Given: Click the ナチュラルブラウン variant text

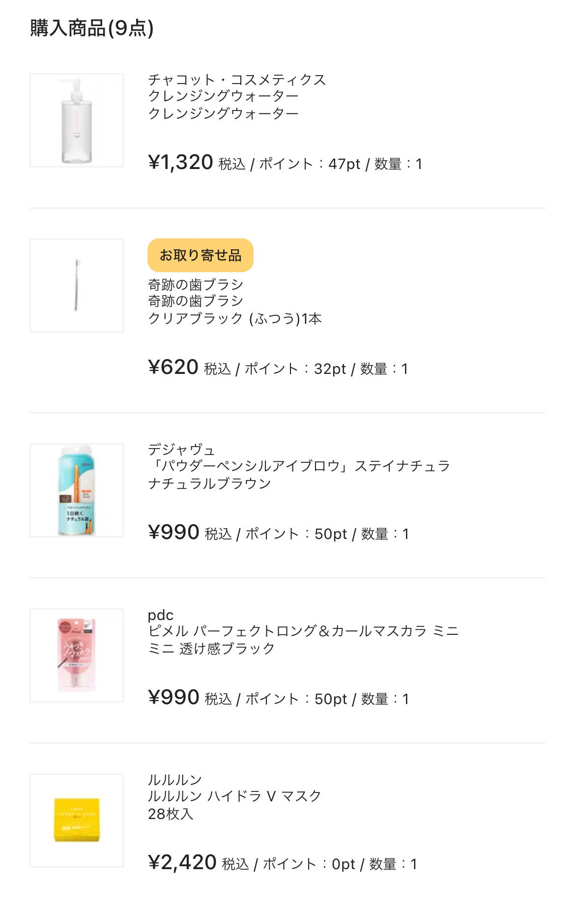Looking at the screenshot, I should pos(209,483).
